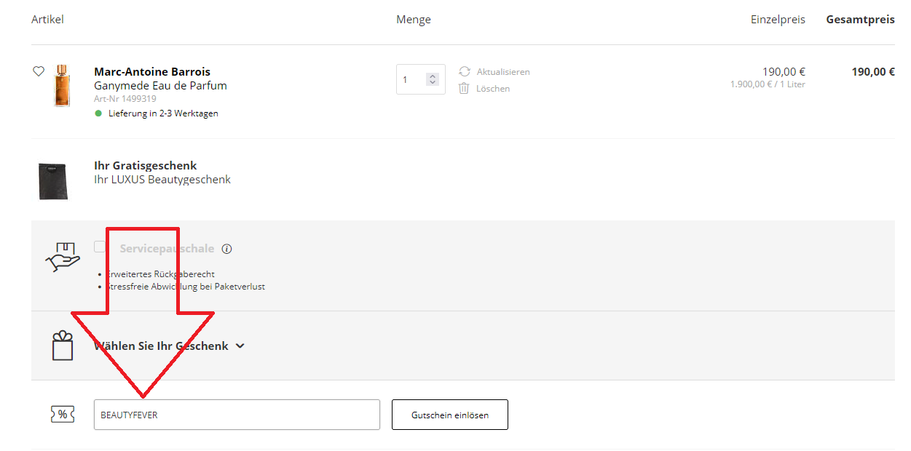Decrease quantity with the down stepper arrow
Screen dimensions: 911x451
(433, 83)
